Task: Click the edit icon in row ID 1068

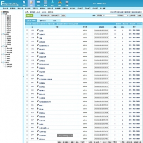Action: click(38, 45)
